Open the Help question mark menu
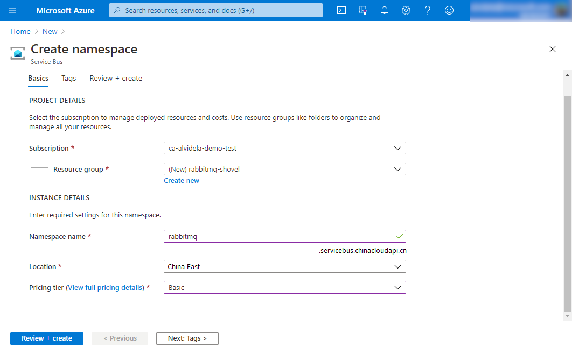This screenshot has height=346, width=572. [428, 10]
